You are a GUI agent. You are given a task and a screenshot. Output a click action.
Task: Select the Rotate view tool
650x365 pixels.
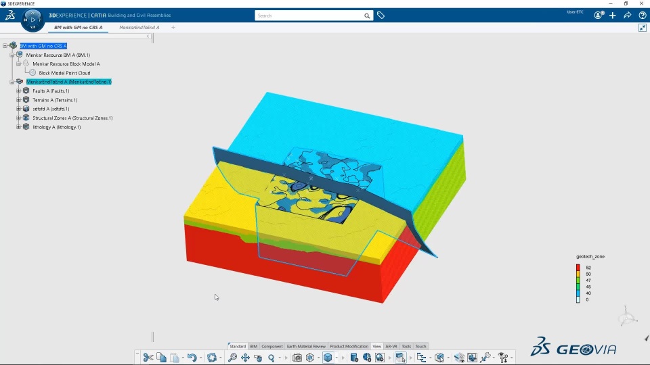coord(258,357)
